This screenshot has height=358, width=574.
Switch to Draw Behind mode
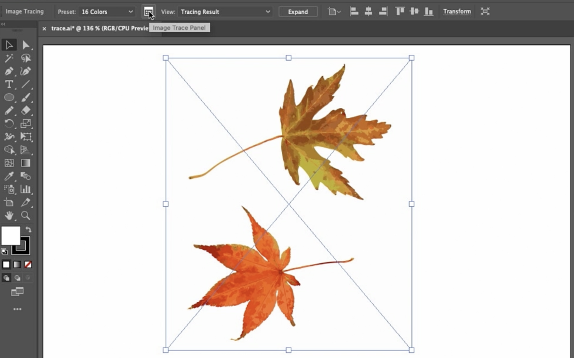(x=17, y=278)
